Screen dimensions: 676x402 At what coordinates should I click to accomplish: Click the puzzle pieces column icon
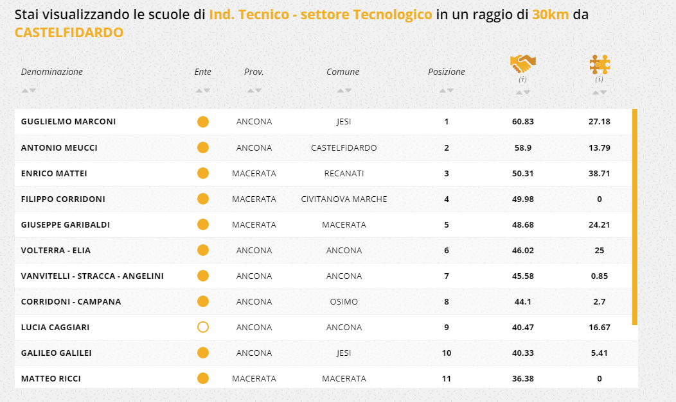[x=600, y=64]
